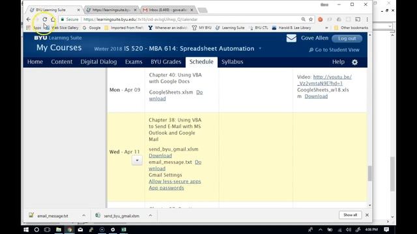Open the course selector dropdown arrow

coord(260,49)
